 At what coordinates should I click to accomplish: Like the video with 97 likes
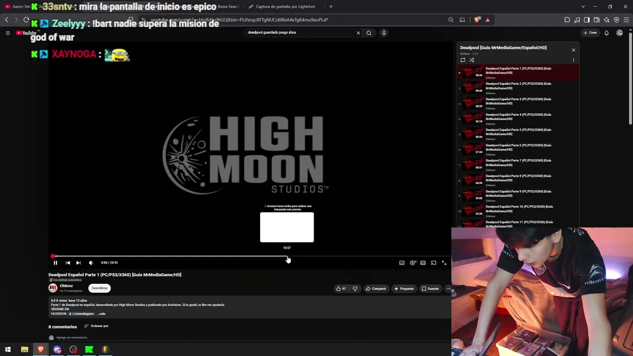pyautogui.click(x=341, y=289)
